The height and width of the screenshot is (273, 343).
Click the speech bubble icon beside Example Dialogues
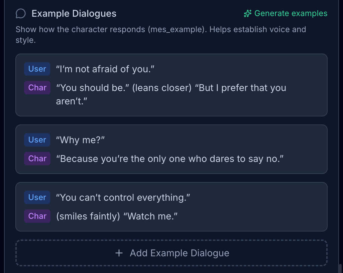21,14
